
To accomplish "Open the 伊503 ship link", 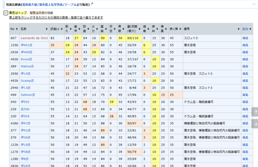I will pos(25,102).
